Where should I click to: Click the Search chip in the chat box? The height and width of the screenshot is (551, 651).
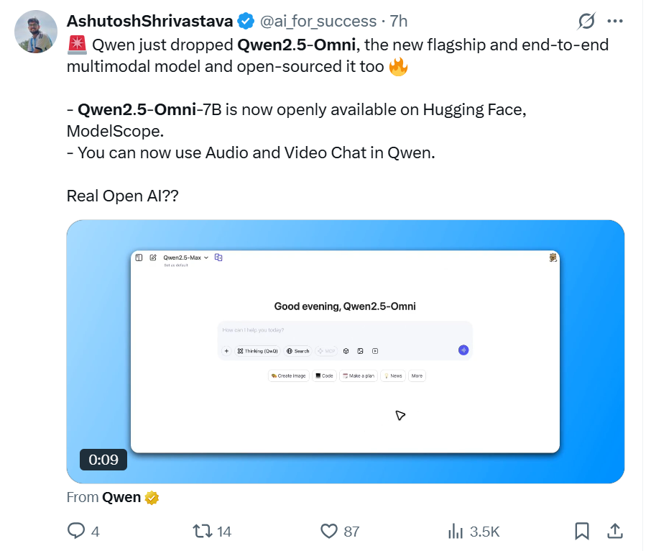coord(297,351)
